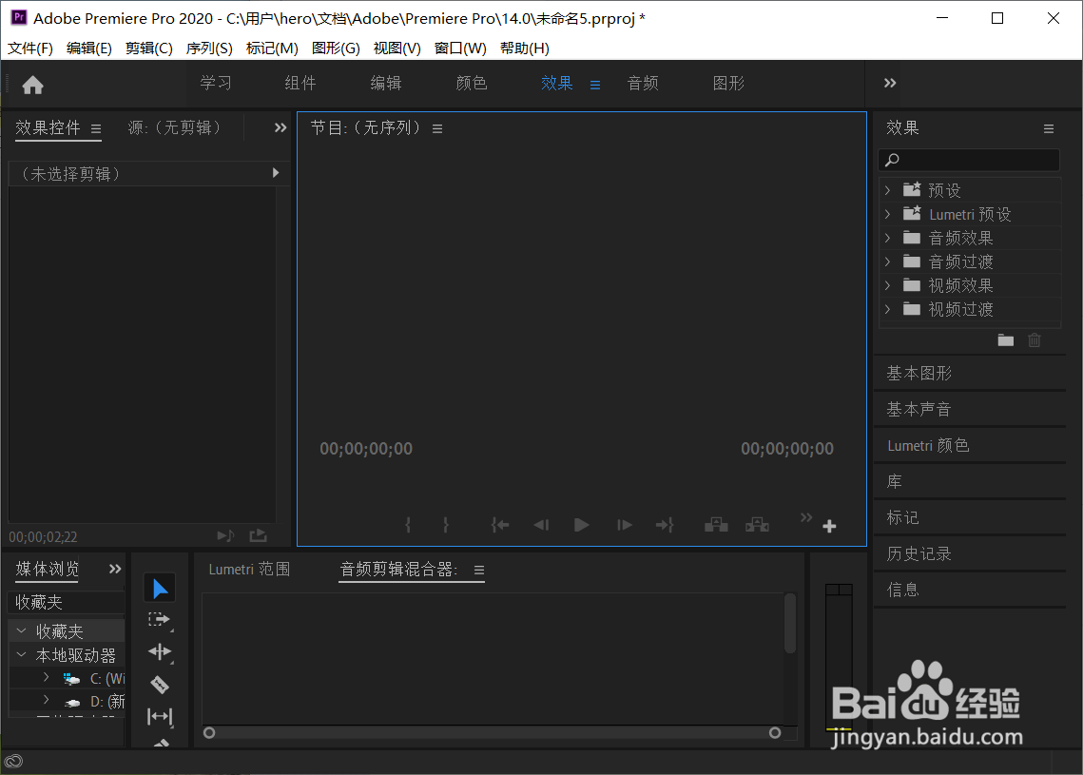Select the Selection tool
This screenshot has height=775, width=1083.
[160, 589]
